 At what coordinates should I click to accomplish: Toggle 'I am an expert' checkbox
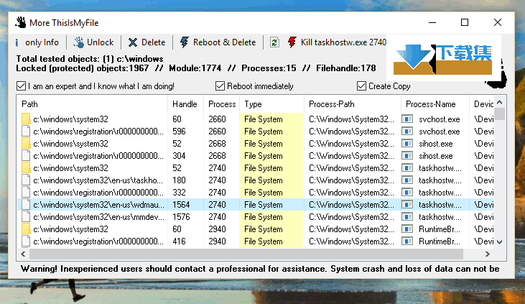[x=21, y=86]
